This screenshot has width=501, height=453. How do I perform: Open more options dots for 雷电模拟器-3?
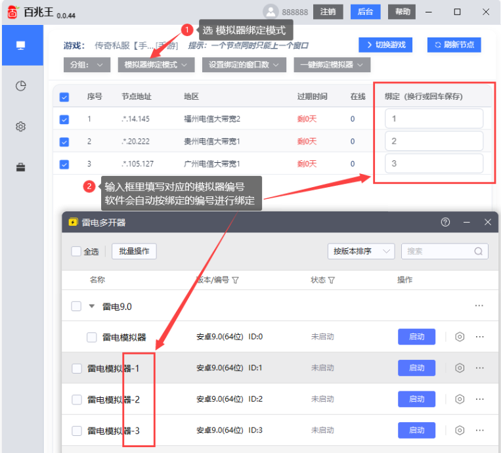(x=479, y=430)
